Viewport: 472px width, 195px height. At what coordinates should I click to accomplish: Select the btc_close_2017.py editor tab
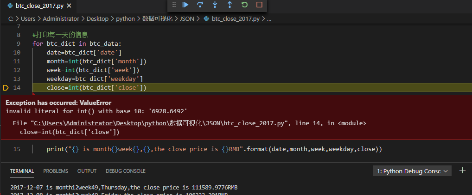(x=38, y=6)
